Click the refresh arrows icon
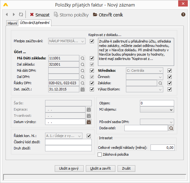Viewport: 190px width, 183px height. [x=21, y=15]
